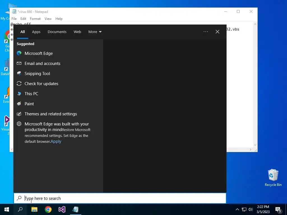Select the All search tab
The image size is (287, 215).
[22, 32]
